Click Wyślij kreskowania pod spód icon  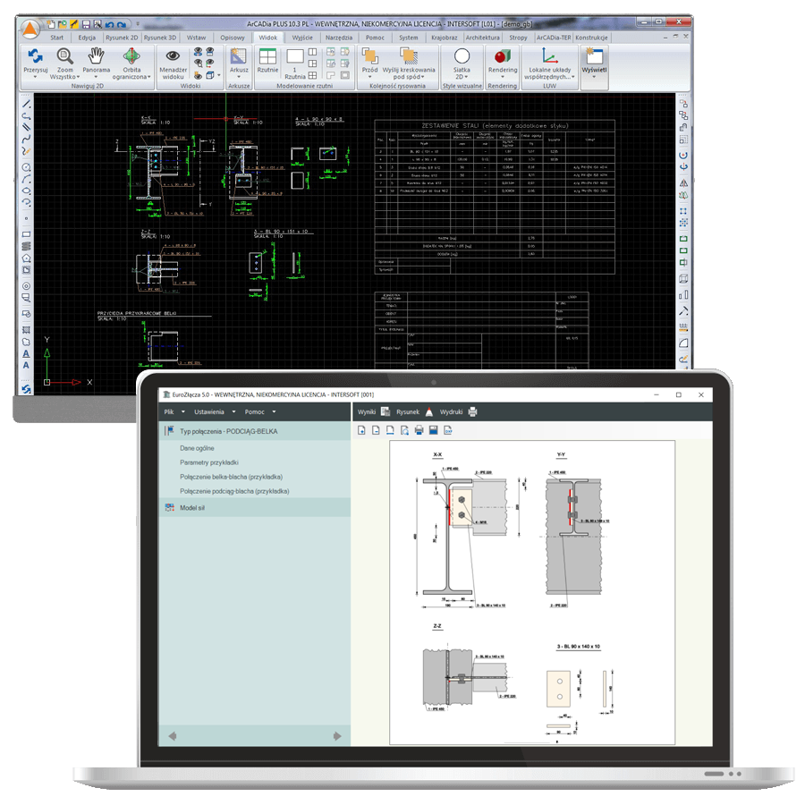click(409, 55)
